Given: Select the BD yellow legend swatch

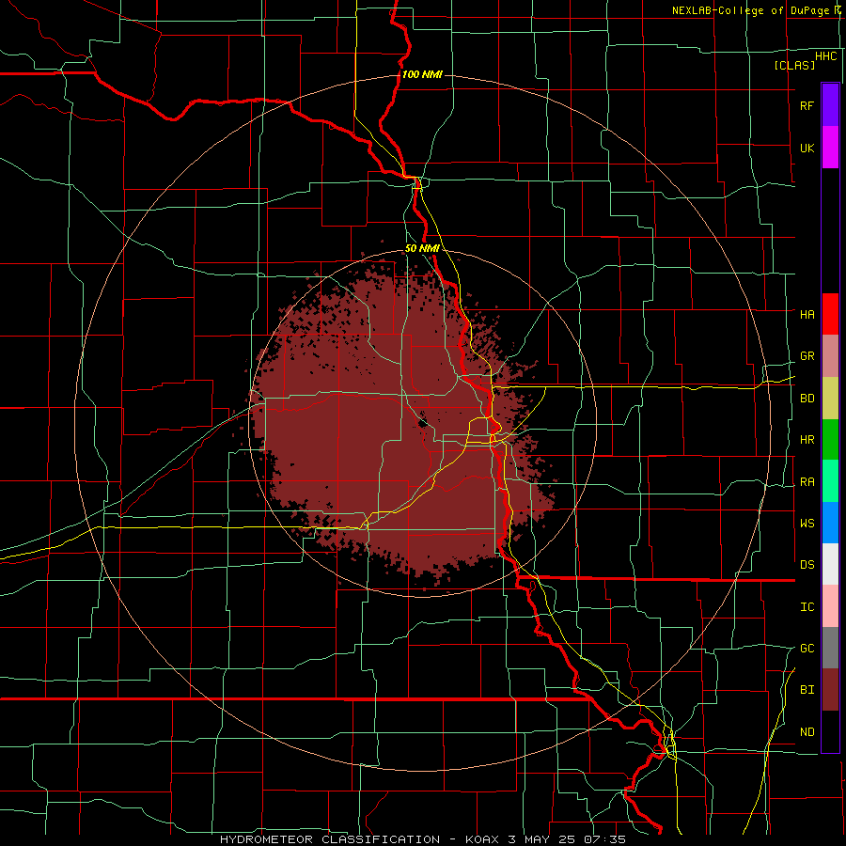Looking at the screenshot, I should point(830,398).
